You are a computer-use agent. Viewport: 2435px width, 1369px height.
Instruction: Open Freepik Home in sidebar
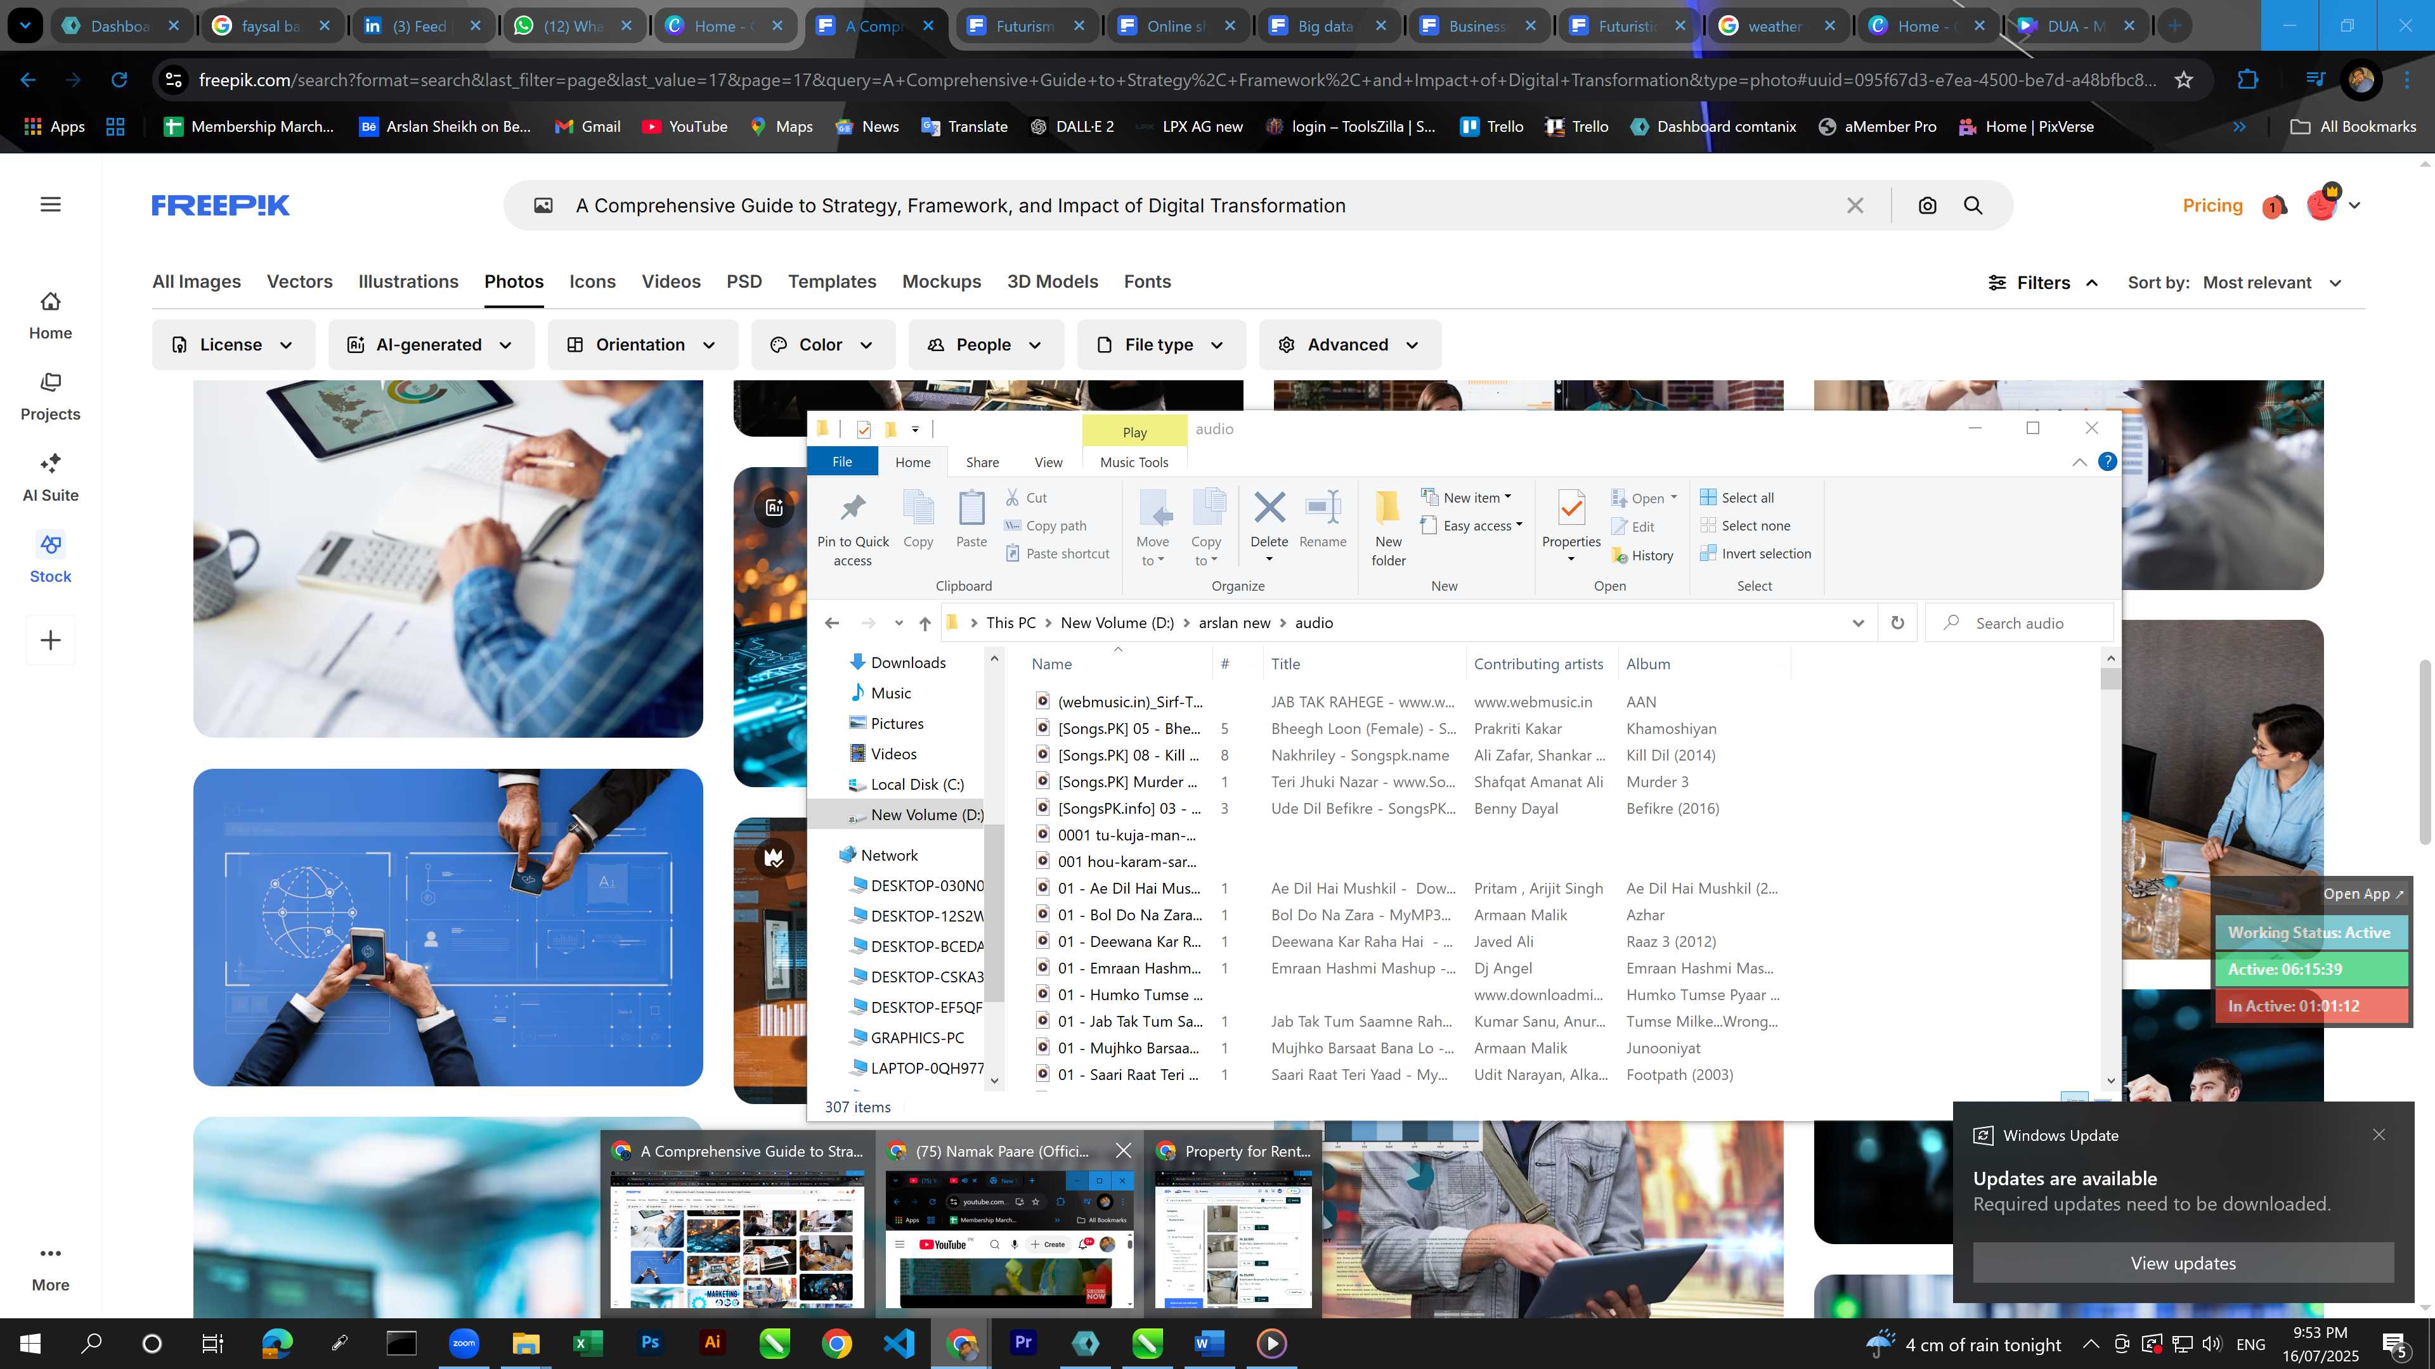[50, 316]
